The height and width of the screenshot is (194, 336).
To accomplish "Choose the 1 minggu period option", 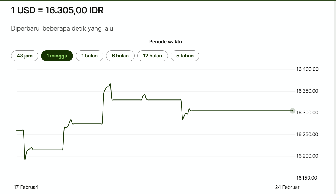I will [57, 56].
